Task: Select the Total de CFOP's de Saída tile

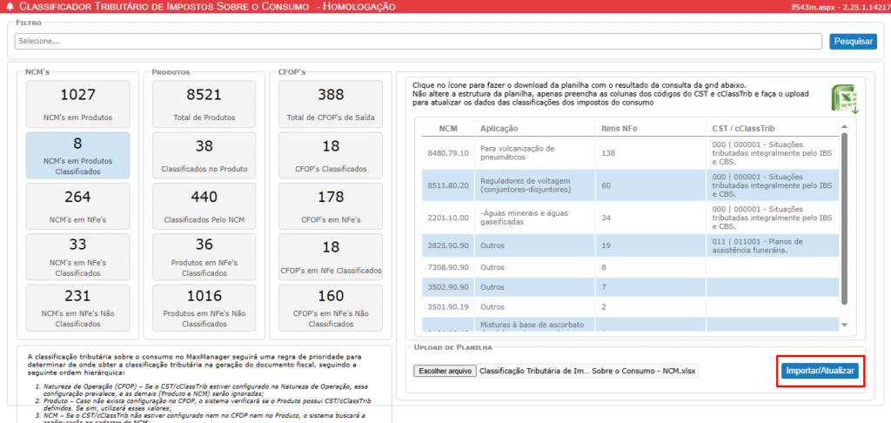Action: (331, 104)
